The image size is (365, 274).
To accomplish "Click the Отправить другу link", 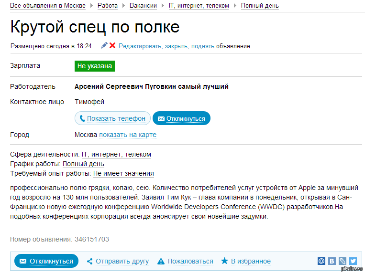I will coord(122,261).
